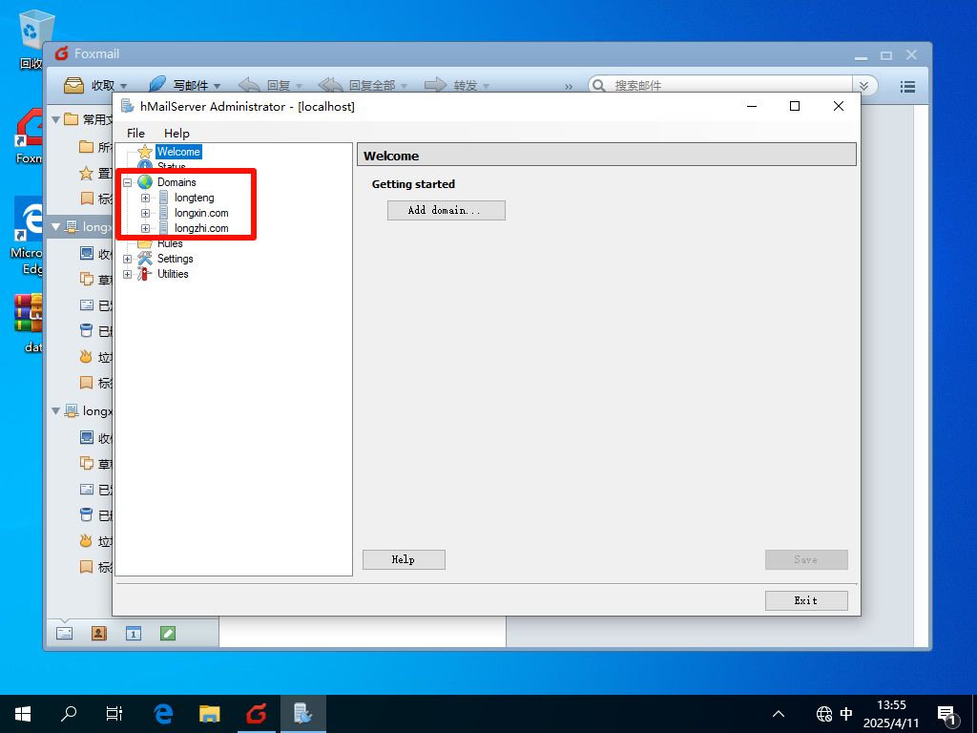Switch to Foxmail via its taskbar icon

click(256, 714)
